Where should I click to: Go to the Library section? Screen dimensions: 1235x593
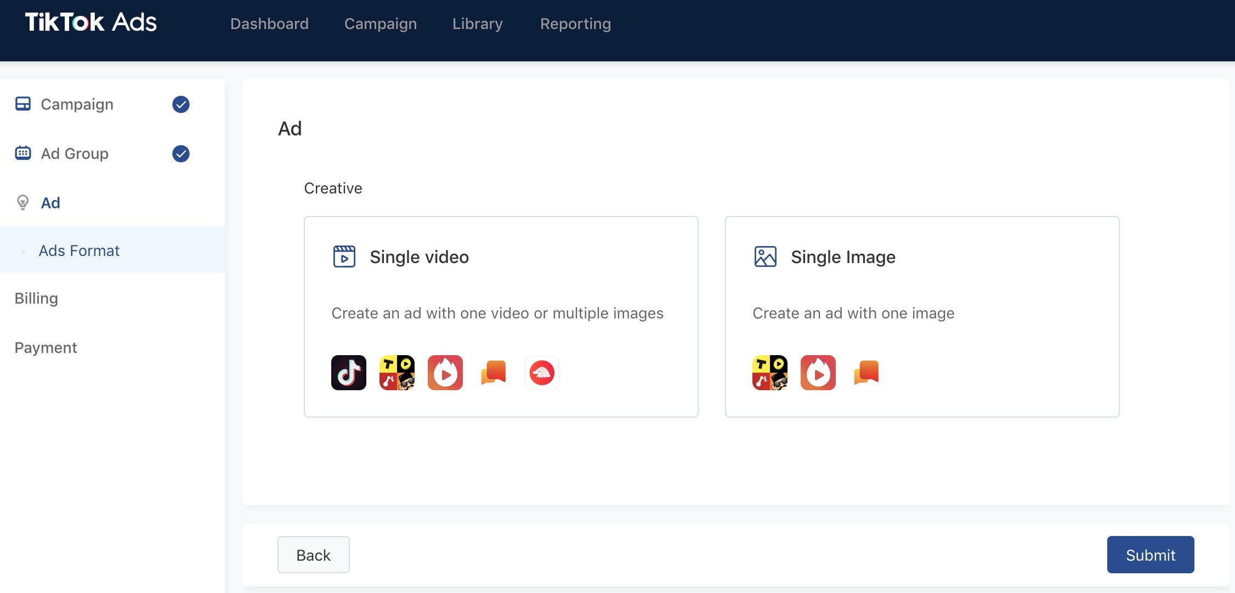click(478, 24)
